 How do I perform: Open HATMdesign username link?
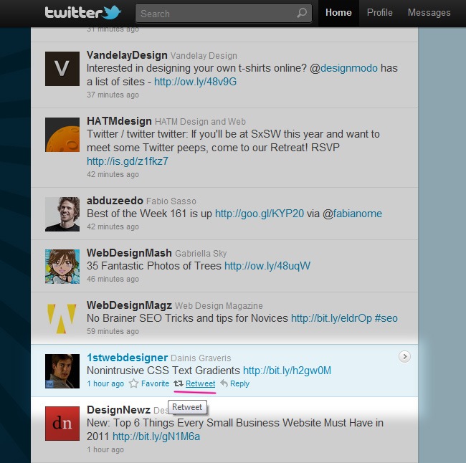tap(120, 121)
